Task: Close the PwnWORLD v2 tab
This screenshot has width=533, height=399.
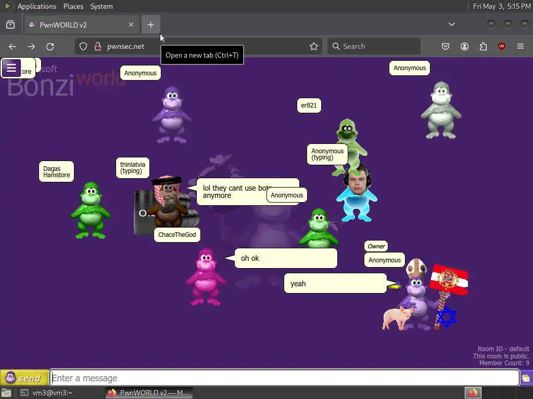Action: (x=131, y=24)
